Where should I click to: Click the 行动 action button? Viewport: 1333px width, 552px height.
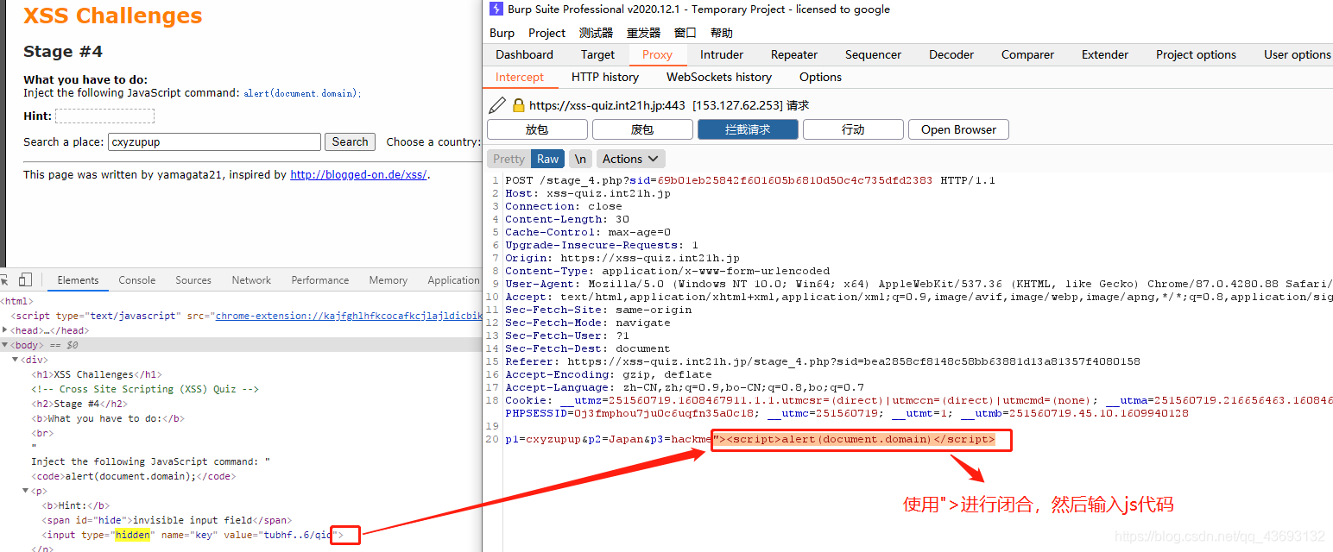pyautogui.click(x=853, y=129)
